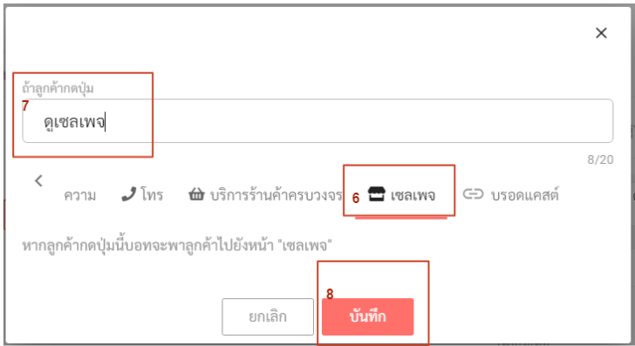Screen dimensions: 635x346
Task: Click the 8/20 character counter
Action: point(600,159)
